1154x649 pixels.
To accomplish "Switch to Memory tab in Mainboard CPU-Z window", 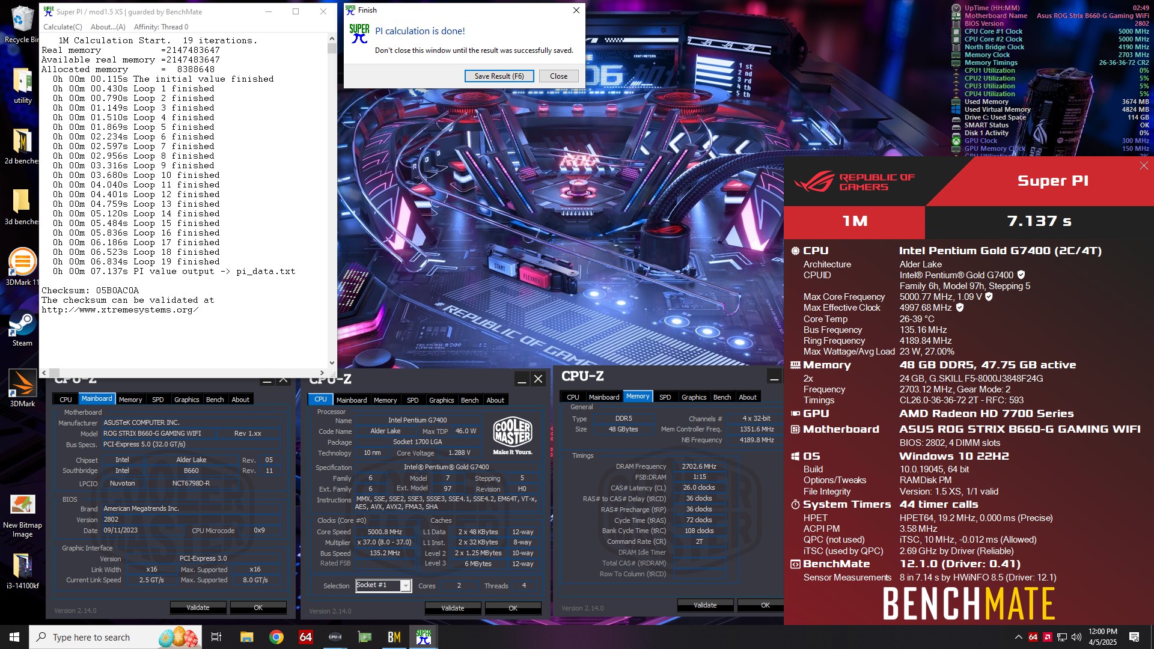I will click(x=130, y=400).
